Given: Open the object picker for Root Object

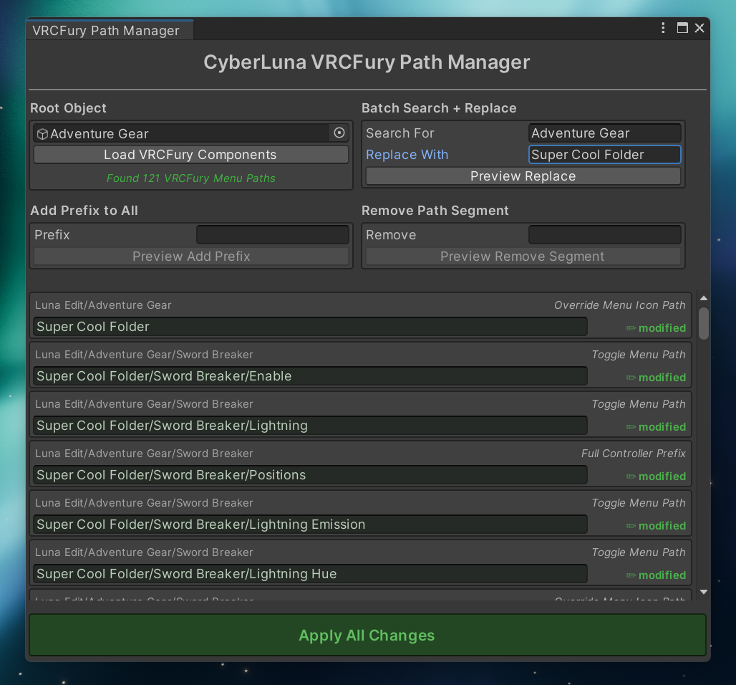Looking at the screenshot, I should (x=339, y=133).
